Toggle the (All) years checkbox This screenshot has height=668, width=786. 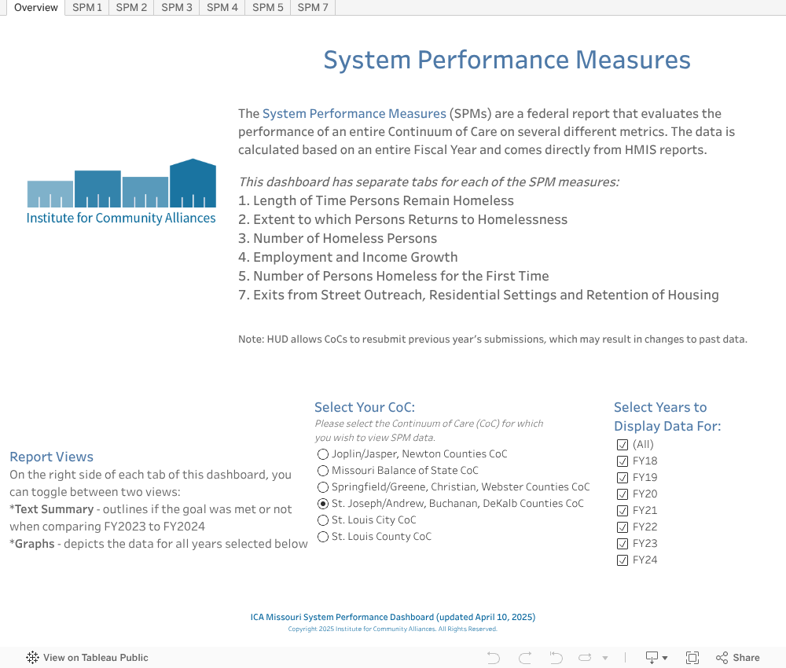[x=623, y=445]
